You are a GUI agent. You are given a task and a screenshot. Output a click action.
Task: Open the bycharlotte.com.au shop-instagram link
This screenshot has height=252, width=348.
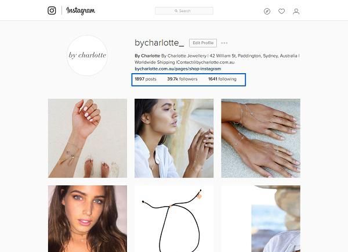[178, 69]
